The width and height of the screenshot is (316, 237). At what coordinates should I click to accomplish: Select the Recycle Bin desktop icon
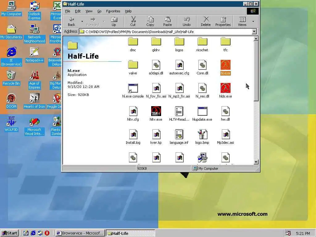click(x=11, y=78)
